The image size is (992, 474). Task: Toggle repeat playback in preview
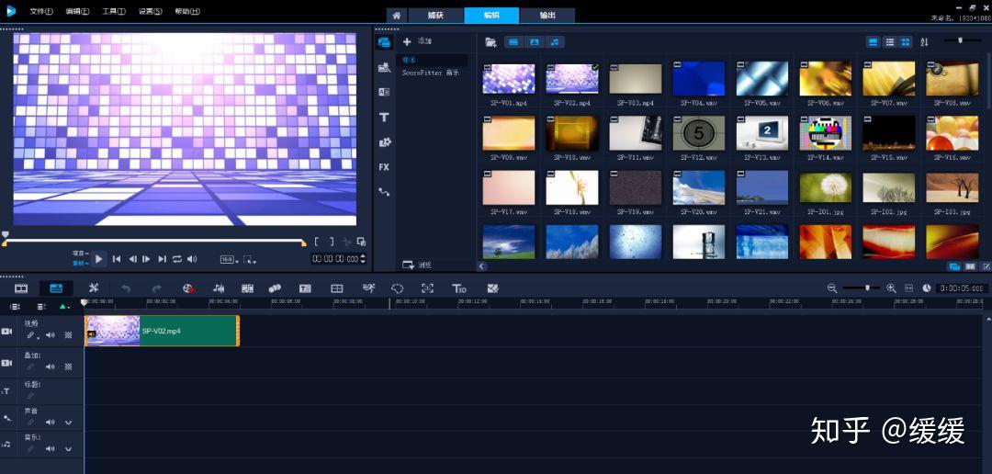tap(177, 259)
